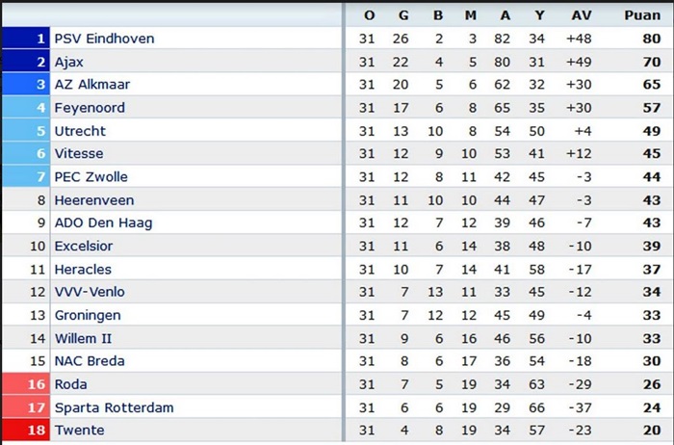Click the red rank 18 cell
The height and width of the screenshot is (445, 674).
point(25,431)
